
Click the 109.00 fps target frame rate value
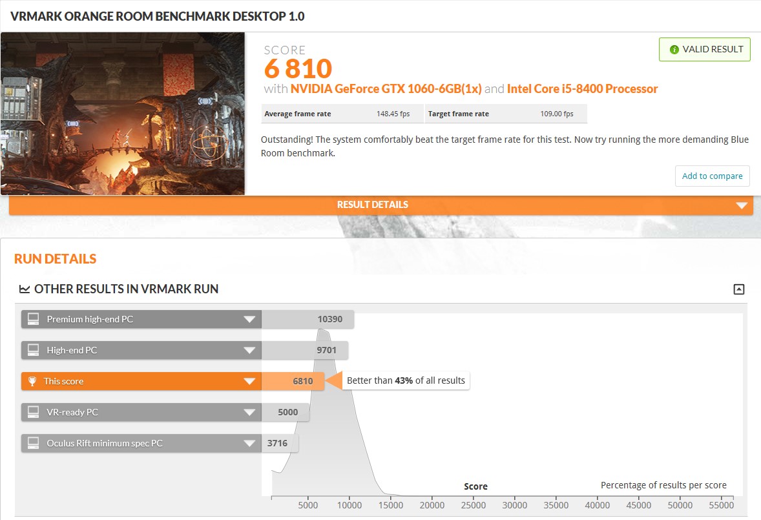[x=557, y=114]
